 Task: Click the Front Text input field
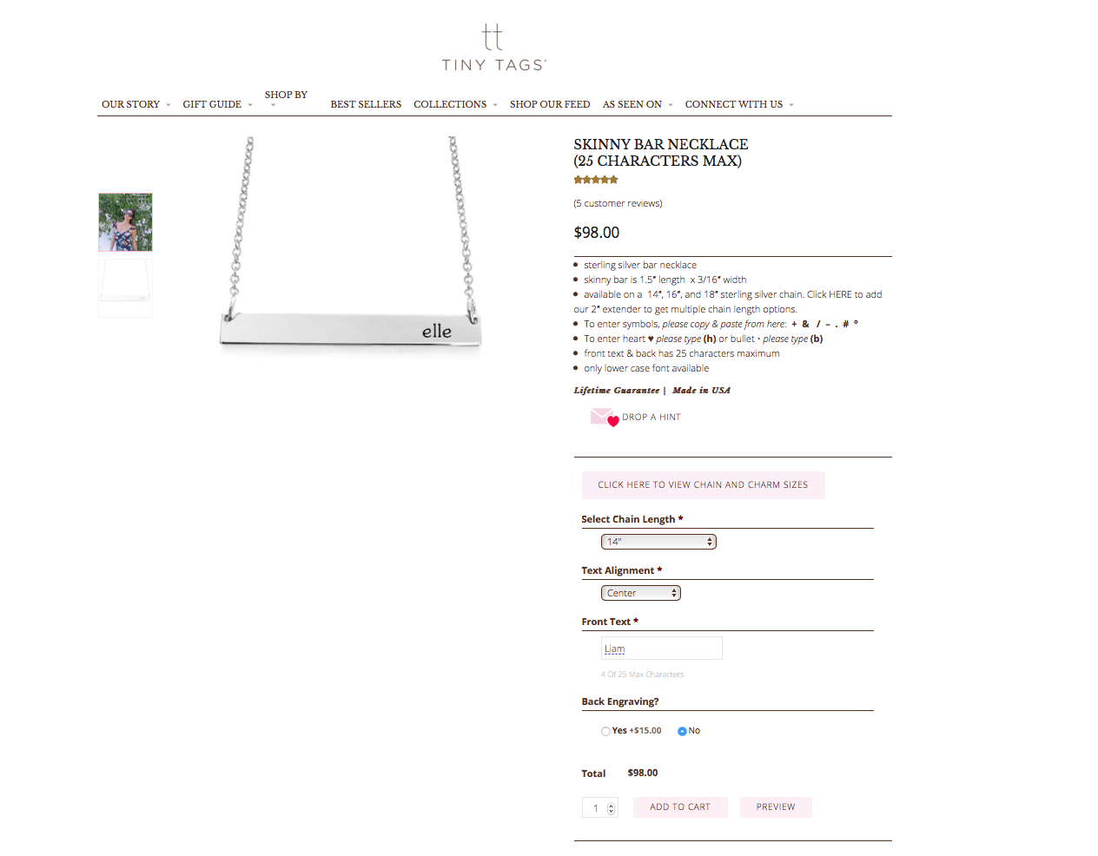pos(662,649)
